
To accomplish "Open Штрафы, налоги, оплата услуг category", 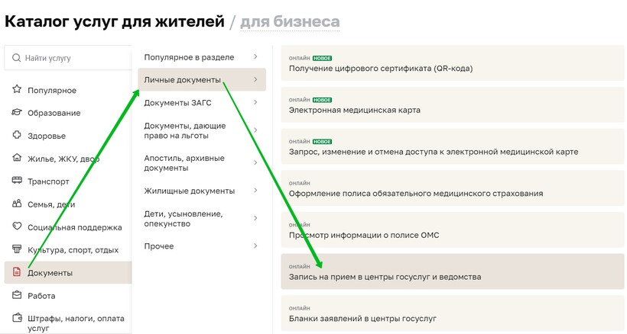I will click(76, 323).
